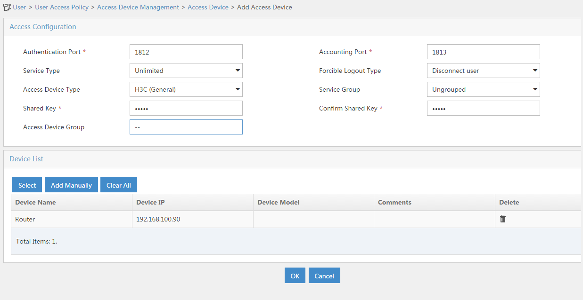583x300 pixels.
Task: Click the Device Name column header
Action: pyautogui.click(x=35, y=202)
